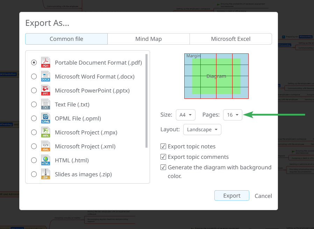This screenshot has height=229, width=314.
Task: Click the Cancel button
Action: click(263, 196)
